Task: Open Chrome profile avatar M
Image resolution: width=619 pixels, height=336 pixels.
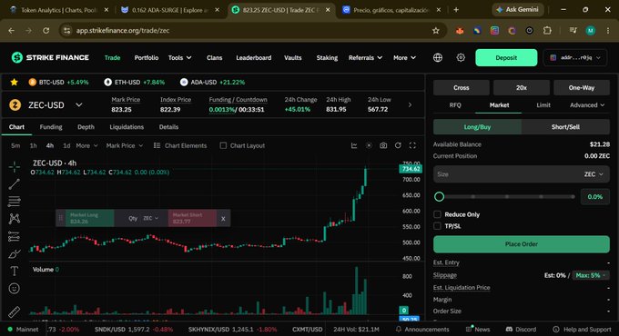Action: (591, 30)
